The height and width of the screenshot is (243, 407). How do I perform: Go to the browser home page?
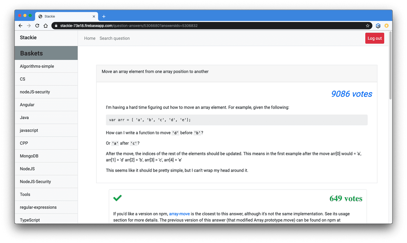[45, 26]
